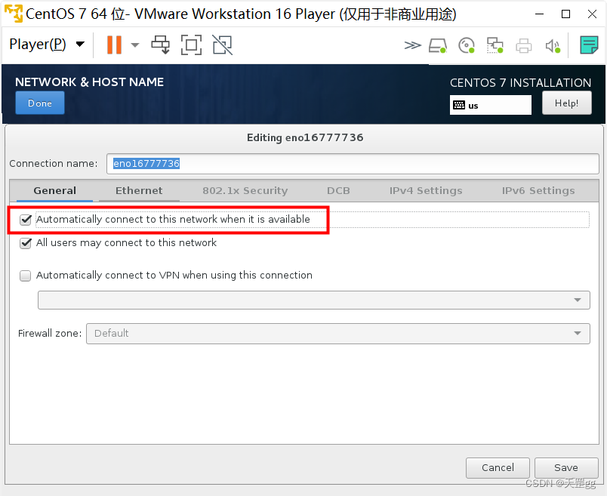Click the us keyboard layout indicator
The height and width of the screenshot is (496, 607).
[x=491, y=106]
